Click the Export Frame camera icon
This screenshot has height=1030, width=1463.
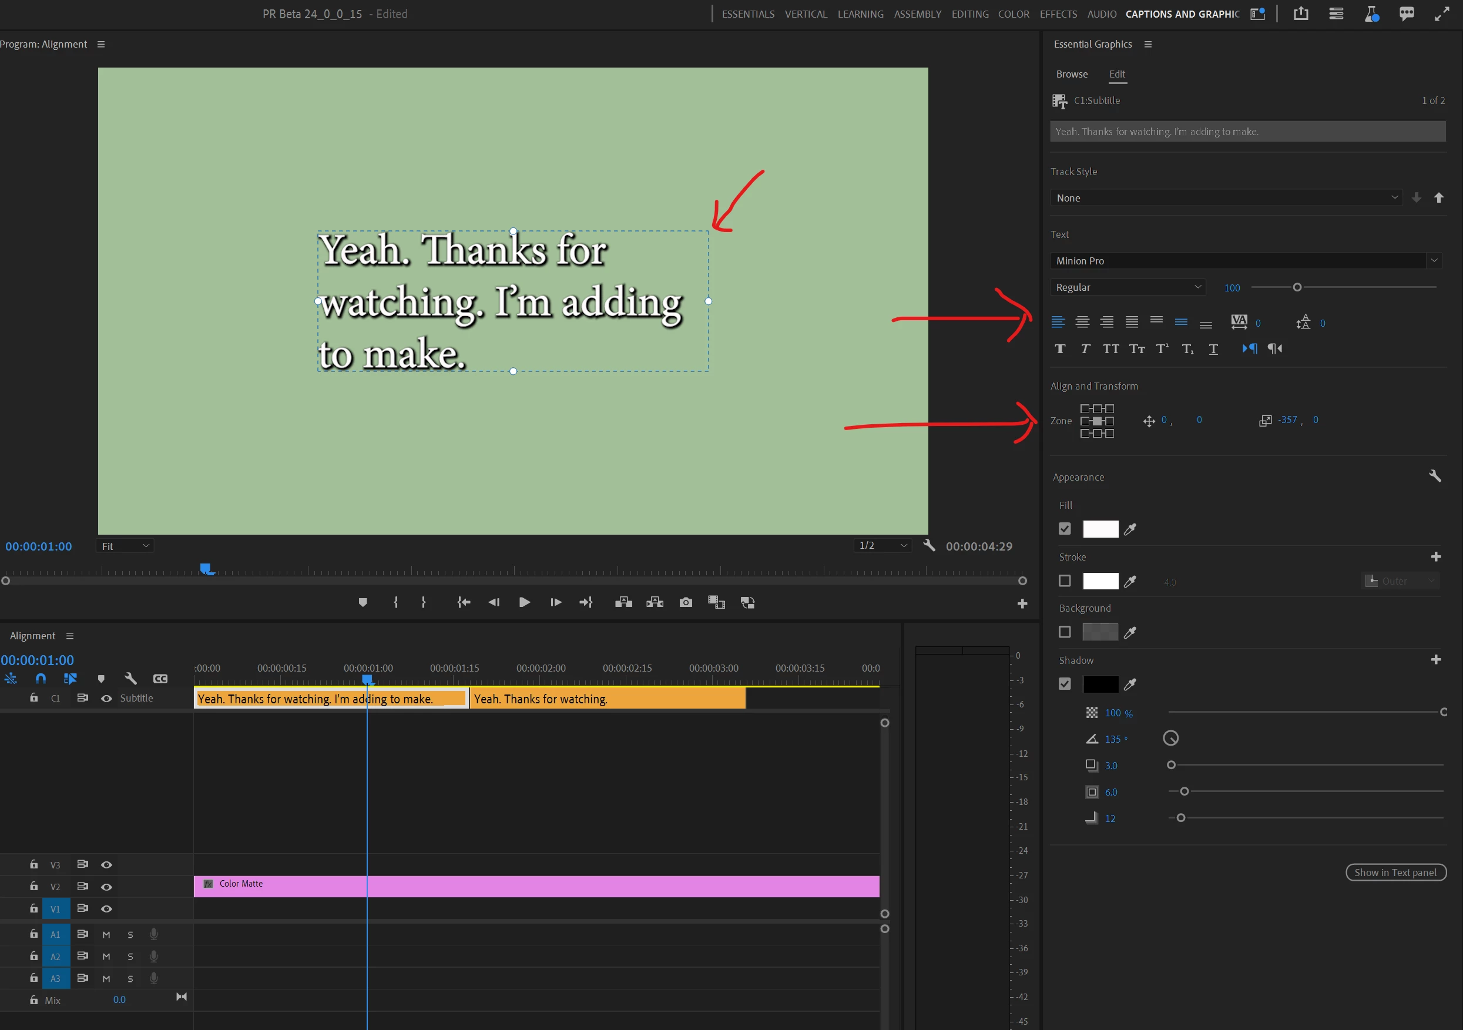686,602
